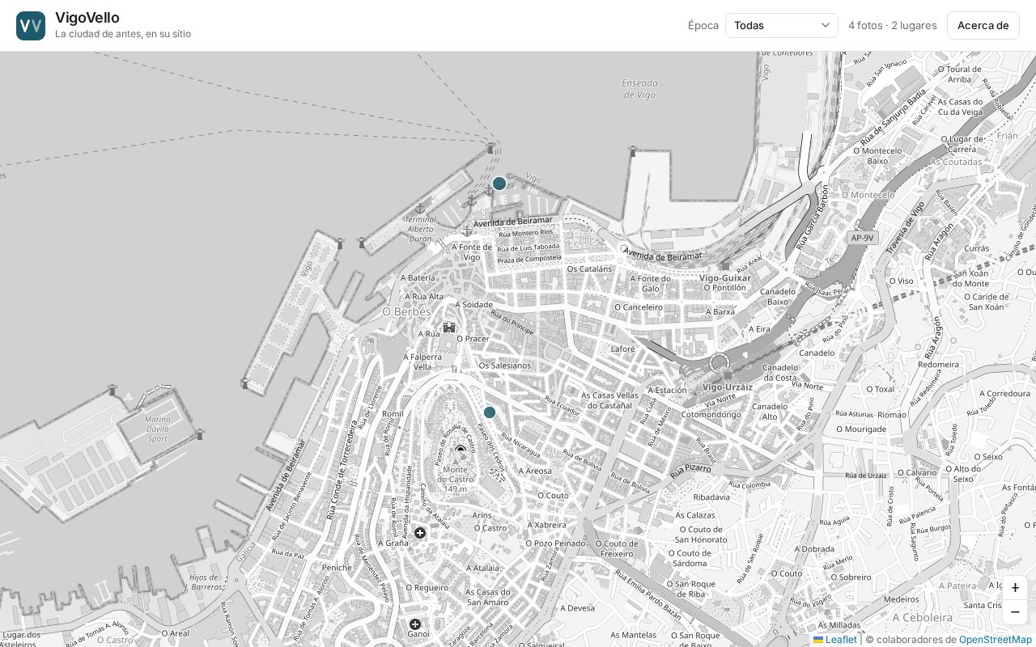
Task: Click the castle icon near O Pracer
Action: (x=449, y=328)
